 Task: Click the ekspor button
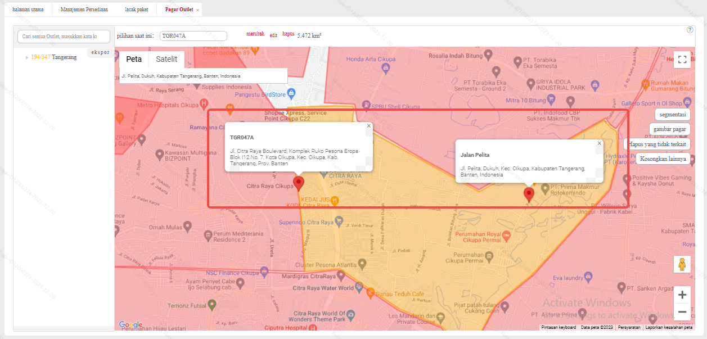click(100, 52)
